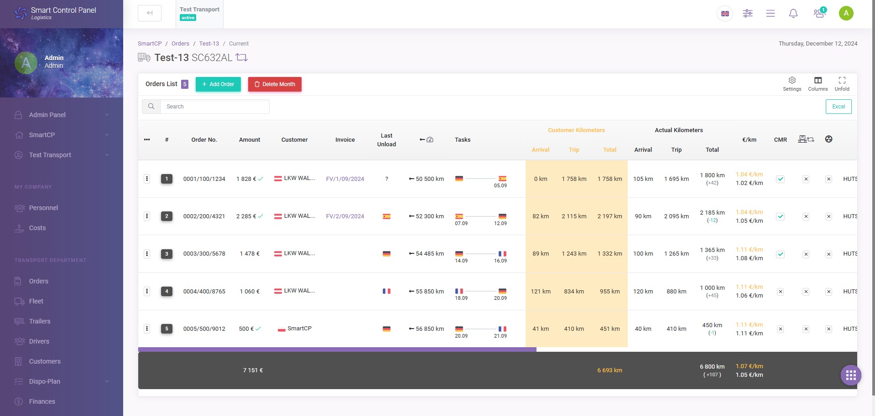Open the Settings gear above the orders table
Image resolution: width=875 pixels, height=416 pixels.
792,84
